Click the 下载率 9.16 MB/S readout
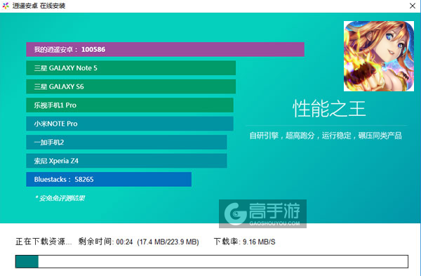 click(245, 242)
